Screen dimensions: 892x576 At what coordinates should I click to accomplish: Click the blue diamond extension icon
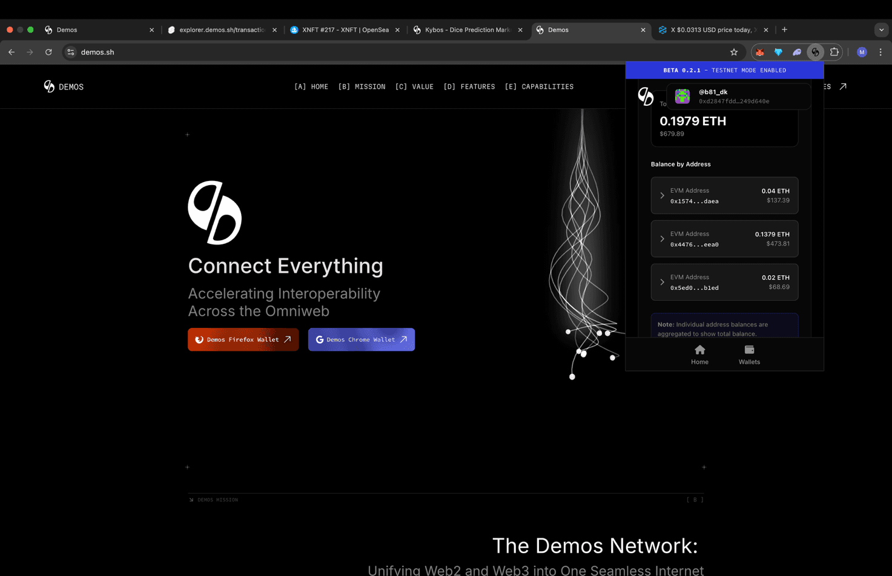click(x=778, y=52)
